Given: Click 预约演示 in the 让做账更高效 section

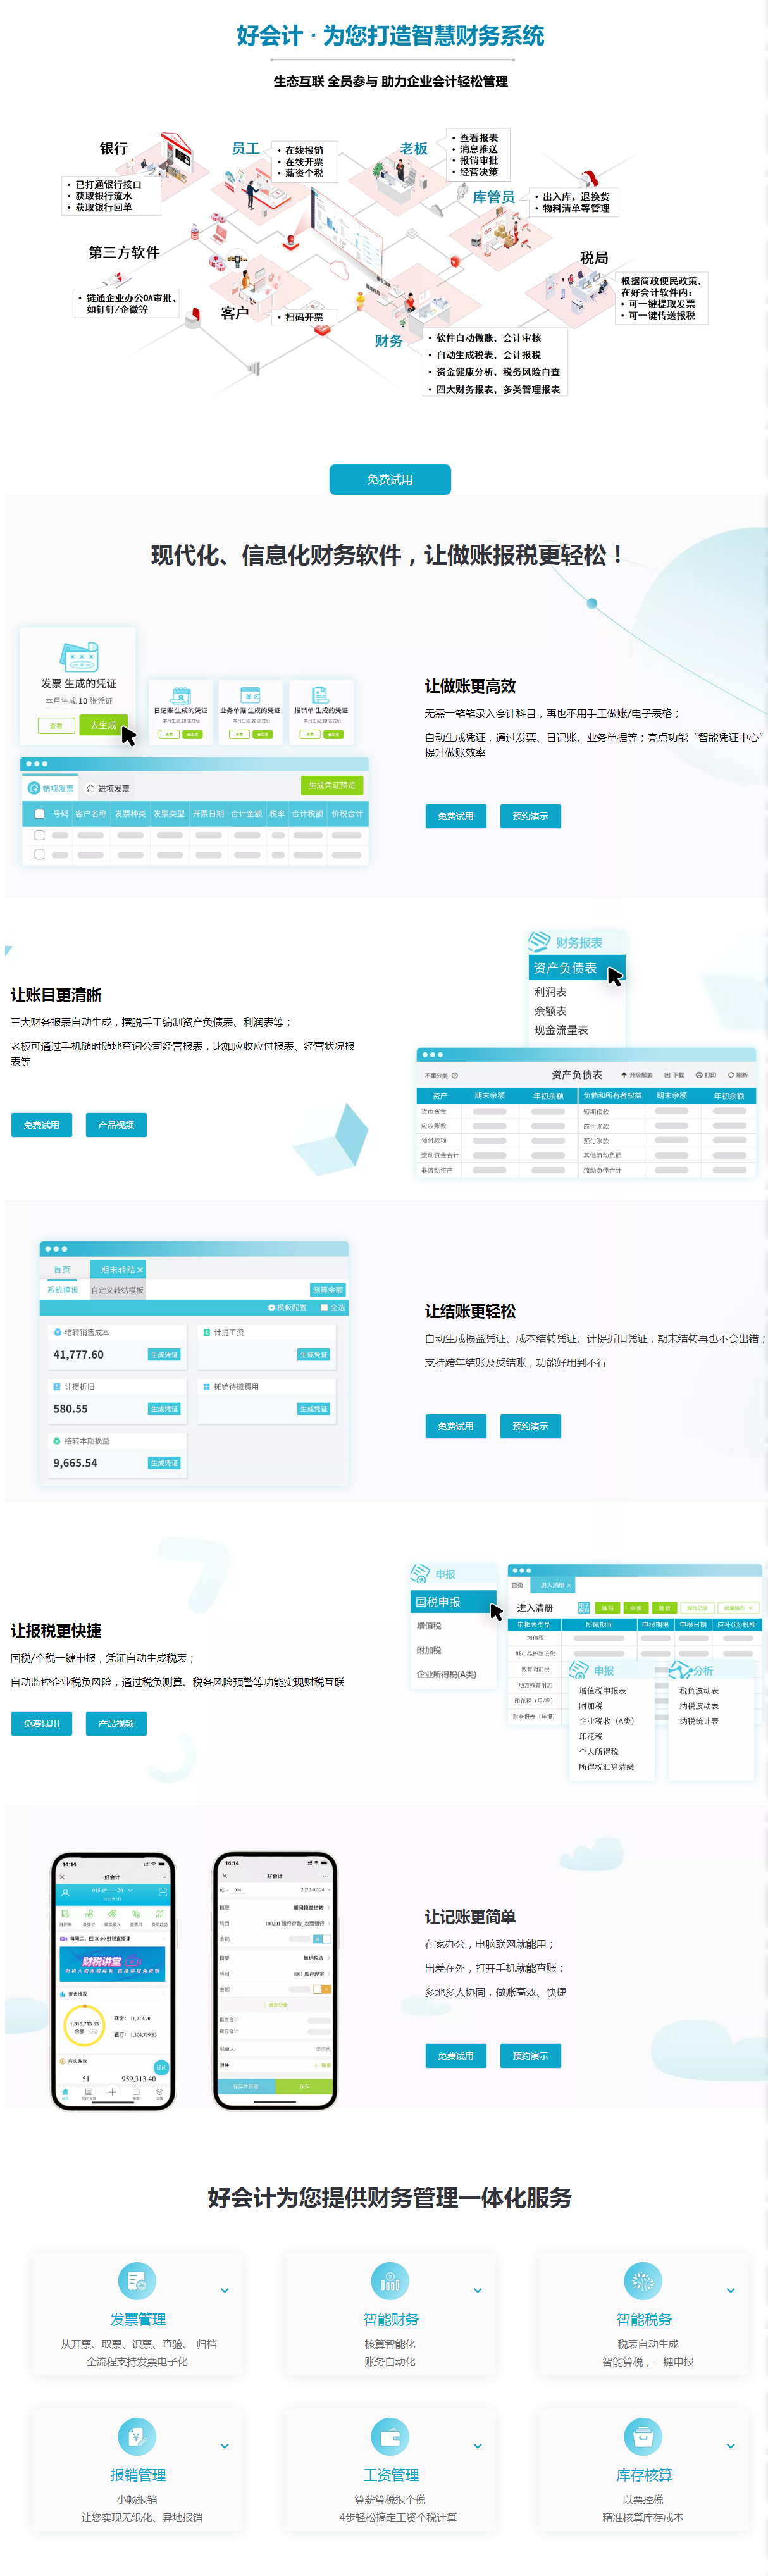Looking at the screenshot, I should 530,816.
